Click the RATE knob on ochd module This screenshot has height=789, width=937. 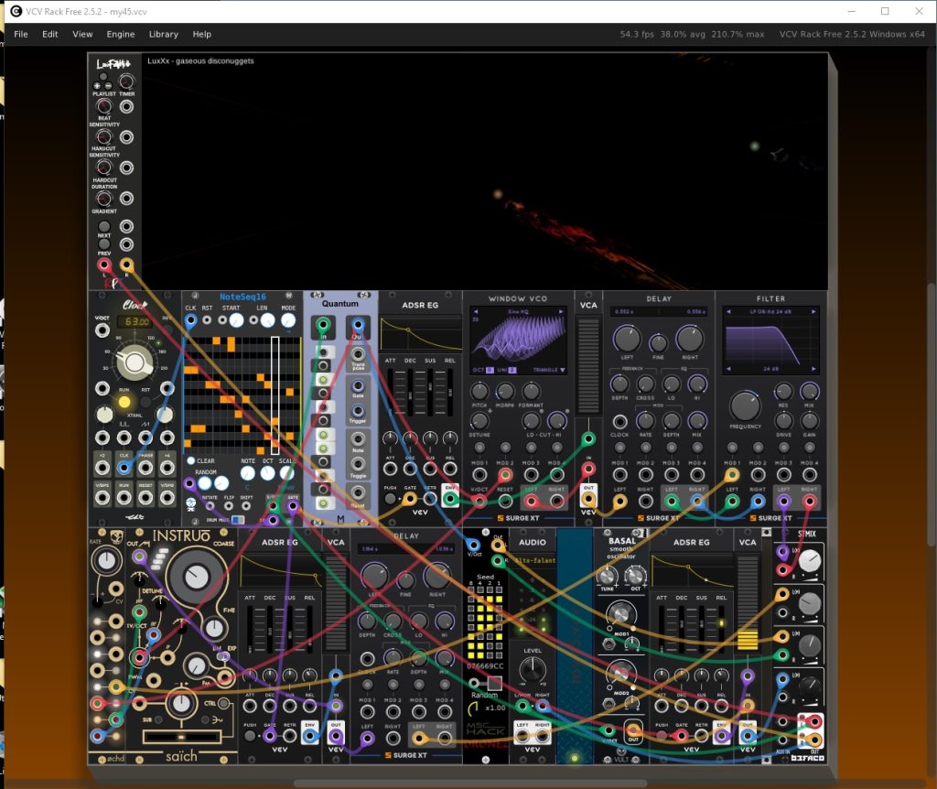click(106, 561)
